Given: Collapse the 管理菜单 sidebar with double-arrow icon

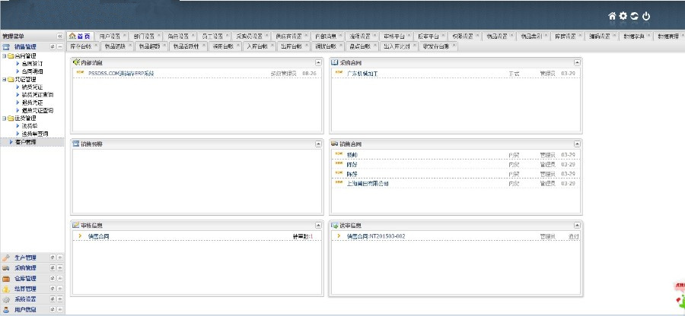Looking at the screenshot, I should 60,36.
